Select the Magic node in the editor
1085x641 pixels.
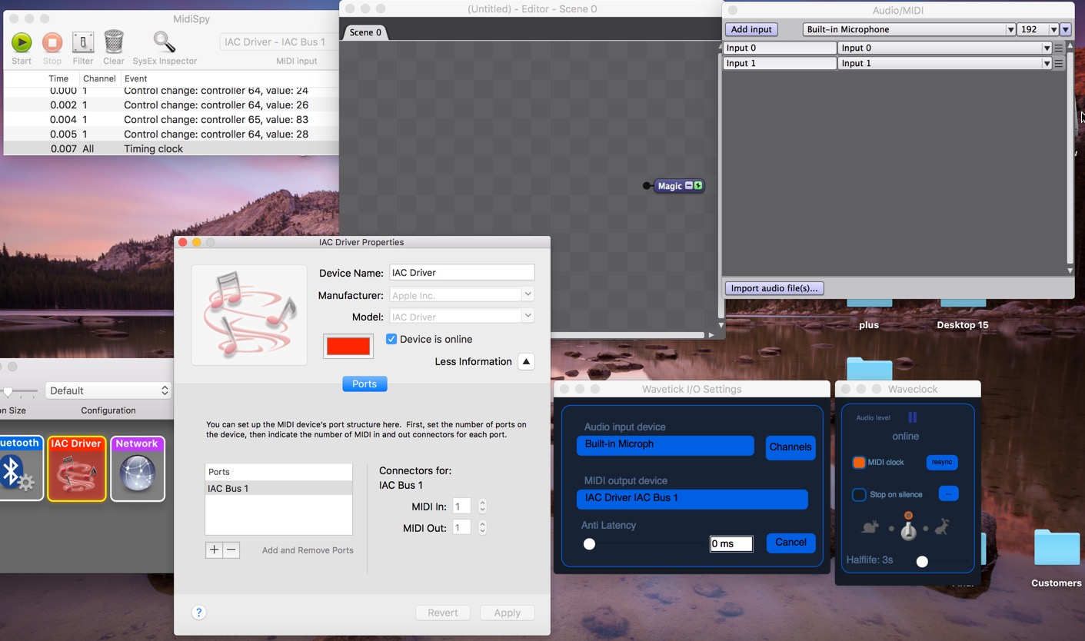[x=670, y=186]
